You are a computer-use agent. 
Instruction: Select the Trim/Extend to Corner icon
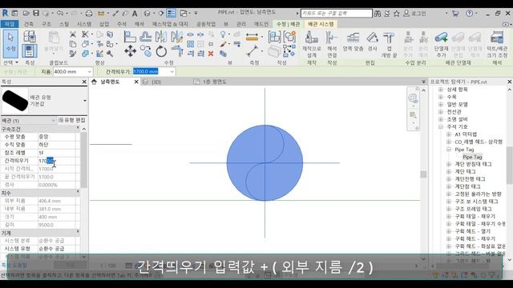pyautogui.click(x=177, y=51)
